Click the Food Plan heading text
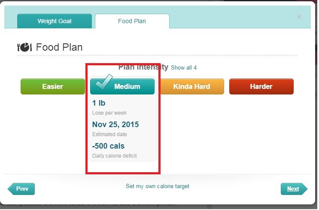This screenshot has height=210, width=319. (59, 47)
